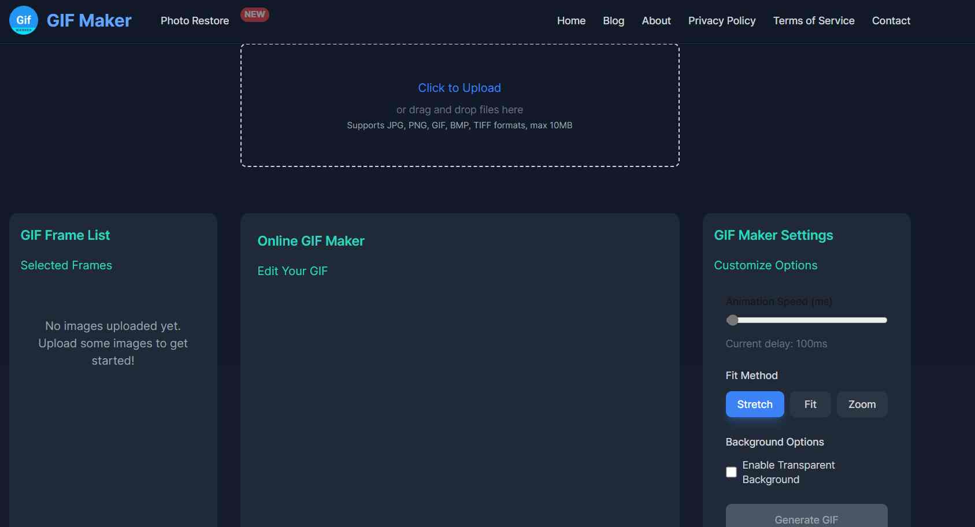Click the Enable Transparent Background label
The image size is (975, 527).
(788, 472)
